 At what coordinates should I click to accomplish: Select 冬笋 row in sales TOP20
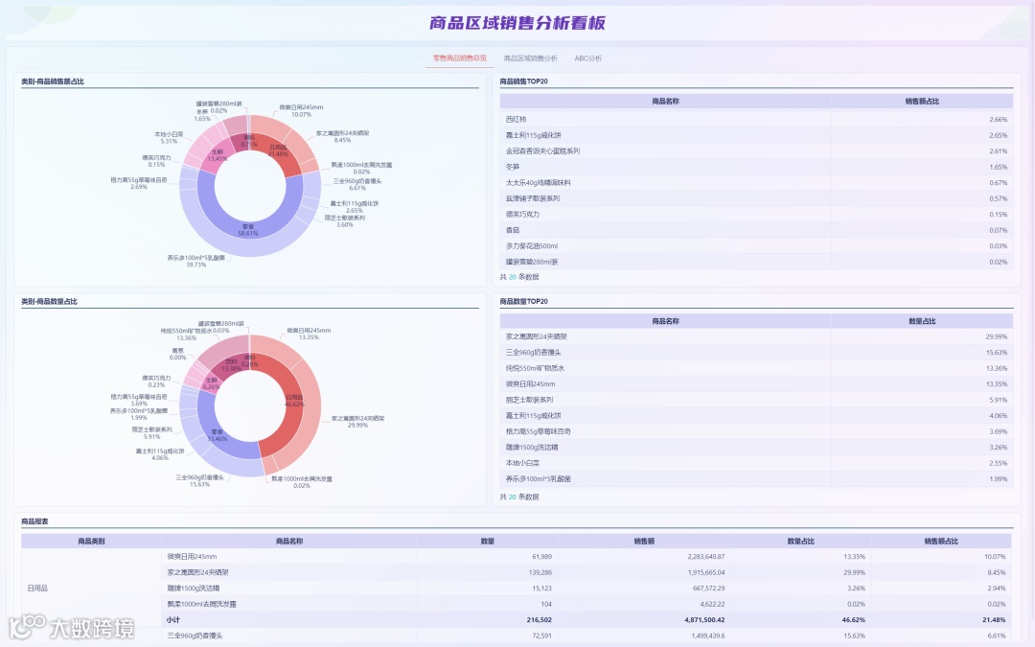point(756,167)
